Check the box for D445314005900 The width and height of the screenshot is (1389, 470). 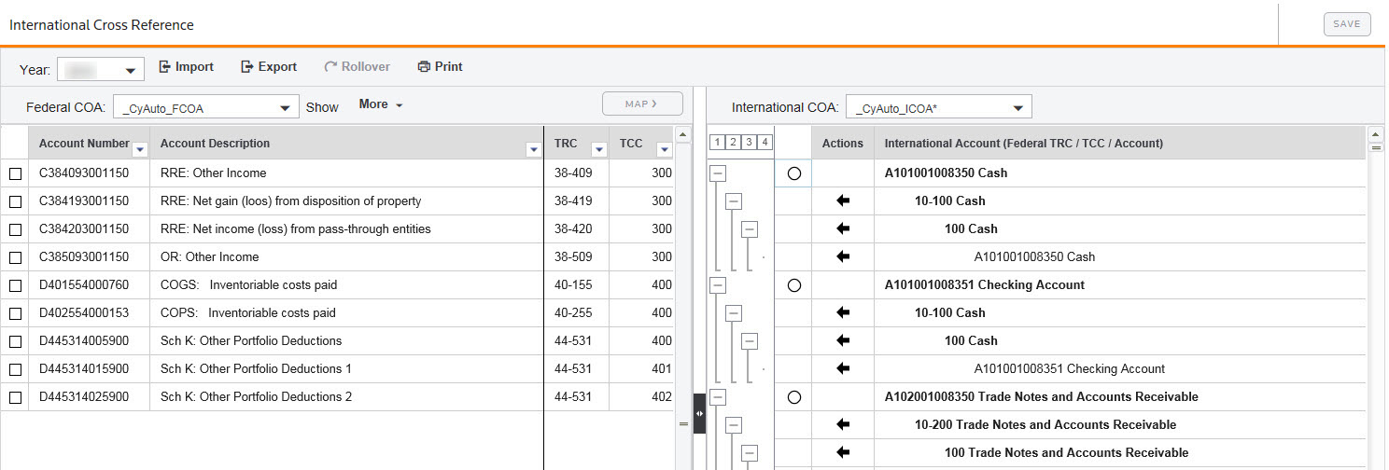[x=15, y=341]
